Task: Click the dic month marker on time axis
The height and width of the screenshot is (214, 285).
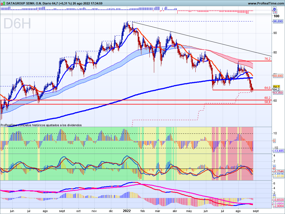Action: coord(111,211)
